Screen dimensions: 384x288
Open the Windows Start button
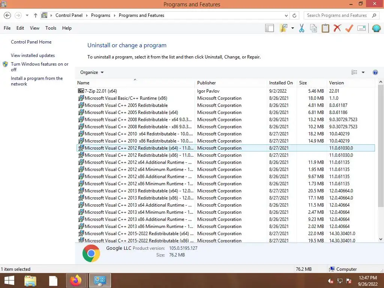tap(9, 280)
